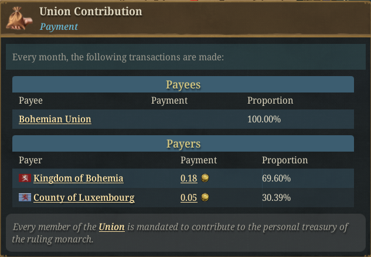Click the Payer column header

point(30,160)
